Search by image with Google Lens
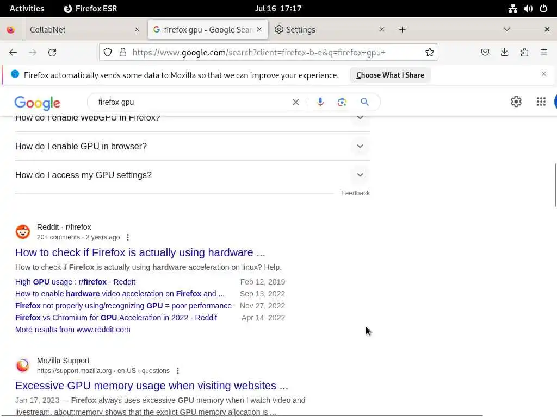This screenshot has height=417, width=557. click(x=342, y=102)
